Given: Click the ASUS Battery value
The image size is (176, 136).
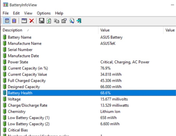Looking at the screenshot, I should point(111,37).
